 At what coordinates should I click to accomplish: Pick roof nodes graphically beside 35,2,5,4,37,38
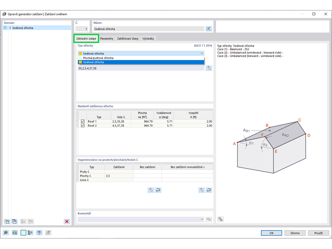pyautogui.click(x=209, y=68)
